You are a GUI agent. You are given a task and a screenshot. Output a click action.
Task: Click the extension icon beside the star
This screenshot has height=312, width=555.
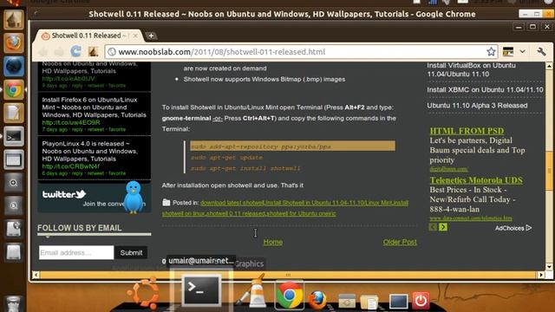[x=508, y=52]
